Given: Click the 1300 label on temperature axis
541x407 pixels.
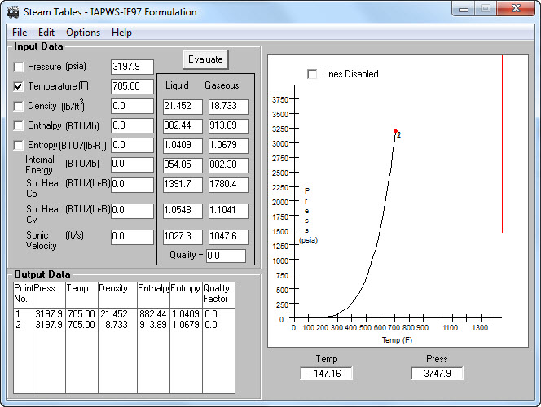Looking at the screenshot, I should coord(480,328).
